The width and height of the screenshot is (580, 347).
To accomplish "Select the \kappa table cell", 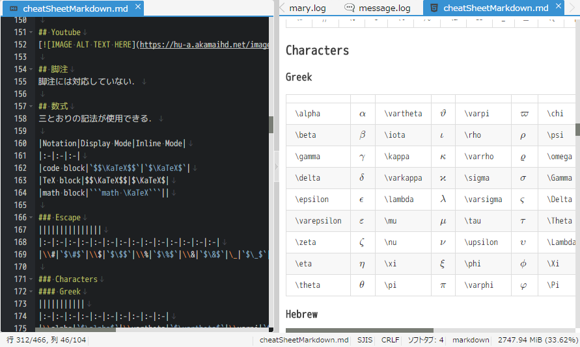I will [403, 157].
